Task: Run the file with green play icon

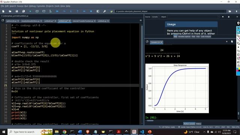Action: click(x=30, y=11)
